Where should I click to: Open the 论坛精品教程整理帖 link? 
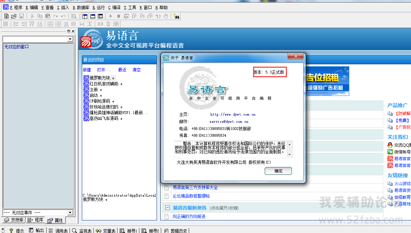pos(191,196)
